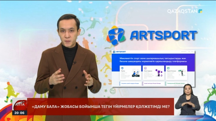This screenshot has height=121, width=216.
Task: Click the large ARTSPORT emblem graphic
Action: point(116,36)
